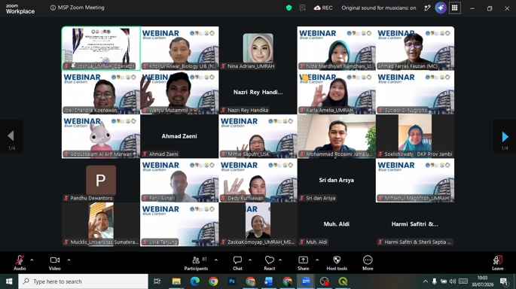Select the Joshua_UMRAH_Operator video tile
516x289 pixels.
point(101,48)
